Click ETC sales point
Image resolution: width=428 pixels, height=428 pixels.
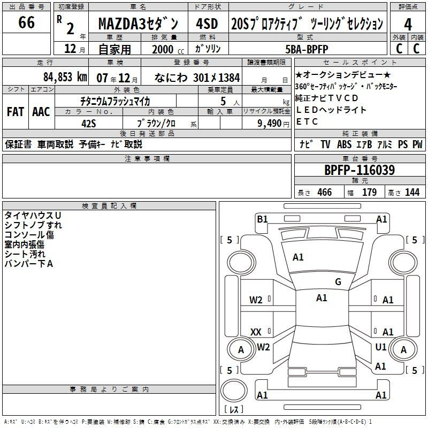[x=307, y=121]
